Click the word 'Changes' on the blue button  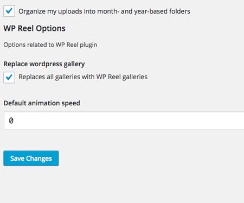(39, 158)
